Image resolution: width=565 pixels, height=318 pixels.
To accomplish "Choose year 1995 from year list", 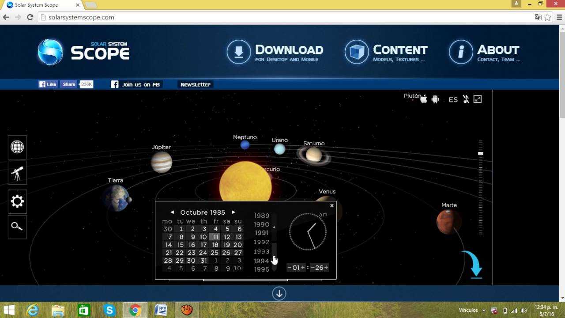I will pos(262,269).
